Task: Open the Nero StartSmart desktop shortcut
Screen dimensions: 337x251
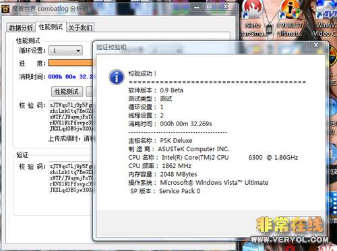Action: pos(253,18)
